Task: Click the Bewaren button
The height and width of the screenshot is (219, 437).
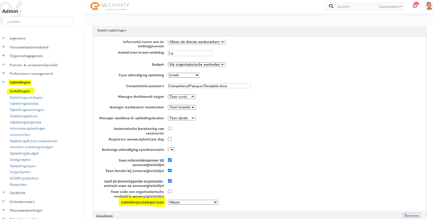Action: tap(411, 216)
